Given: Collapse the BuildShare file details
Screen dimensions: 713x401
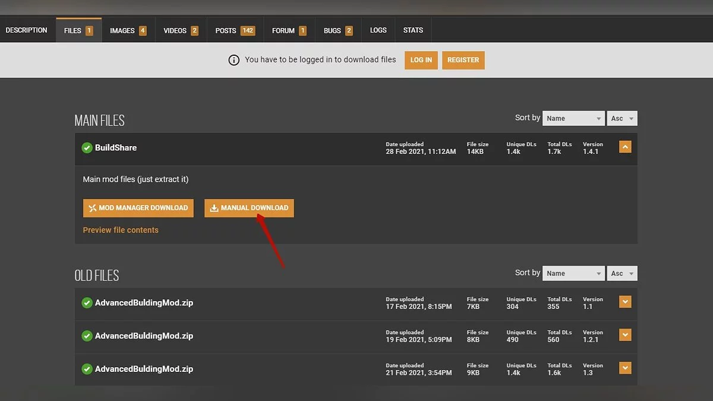Looking at the screenshot, I should click(x=624, y=147).
